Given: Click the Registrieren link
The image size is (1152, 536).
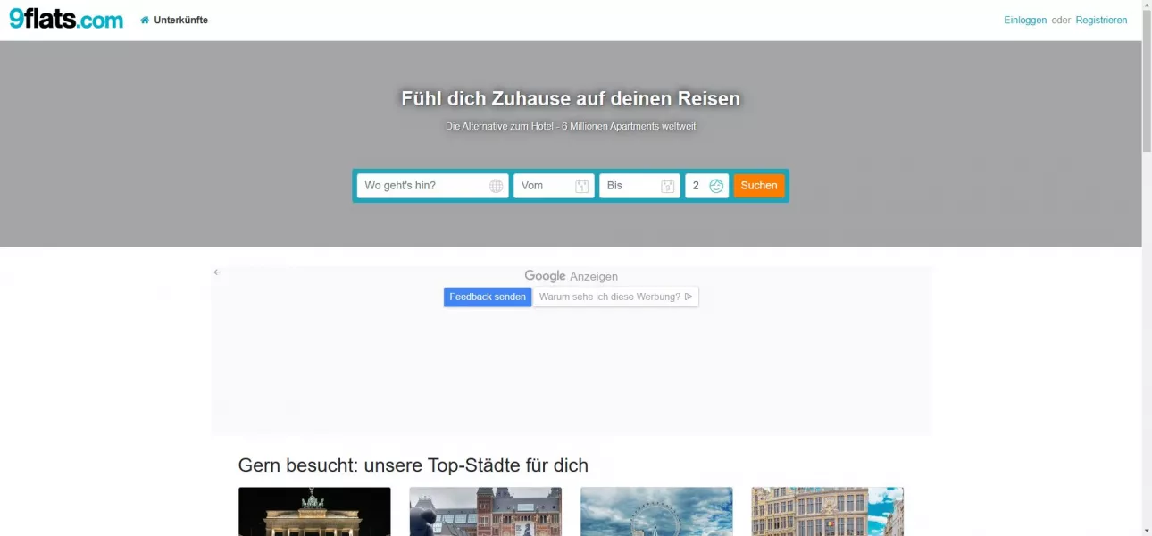Looking at the screenshot, I should pyautogui.click(x=1101, y=20).
